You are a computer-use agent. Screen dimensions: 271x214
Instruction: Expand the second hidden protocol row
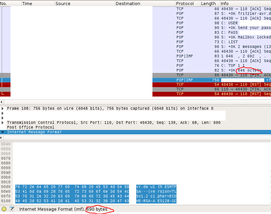click(2, 113)
